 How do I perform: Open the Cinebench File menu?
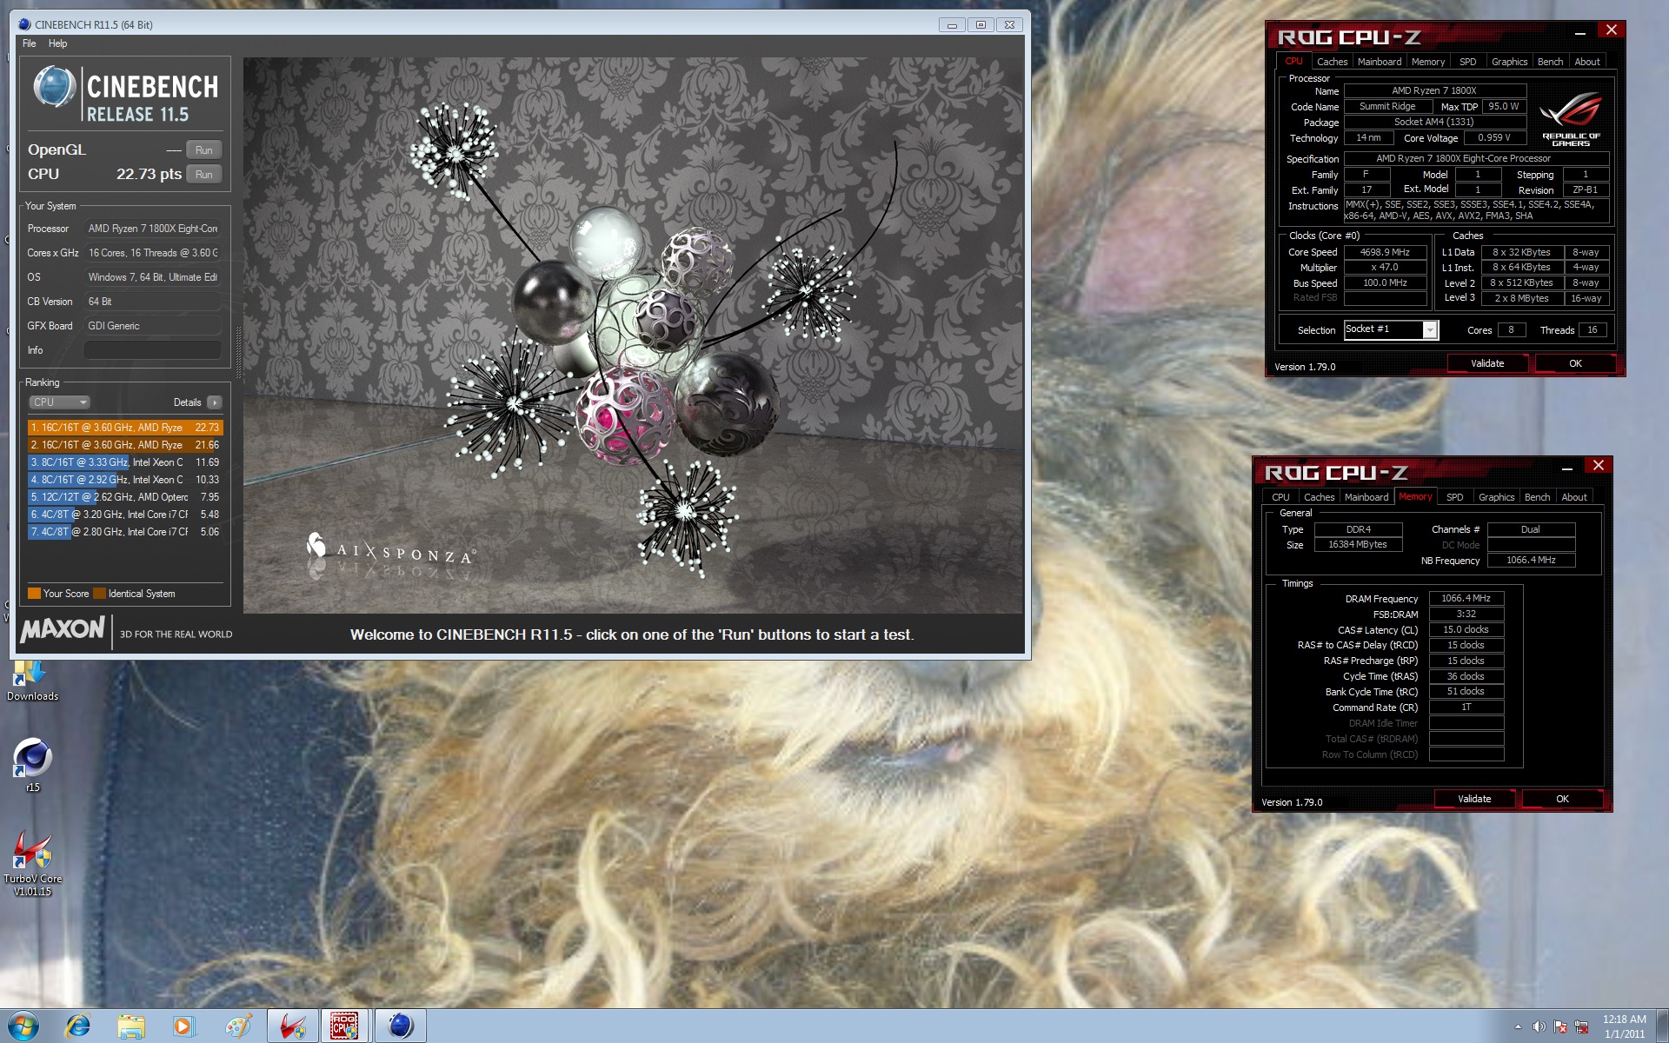pyautogui.click(x=30, y=43)
